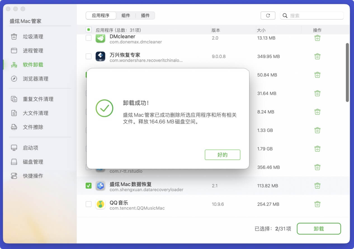Check the checkbox next to 万兴恢复专家
Screen dimensions: 354x249
[x=88, y=56]
